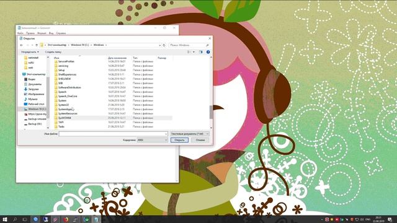Screen dimensions: 397x223
Task: Select the SystemResources folder
Action: pos(68,113)
